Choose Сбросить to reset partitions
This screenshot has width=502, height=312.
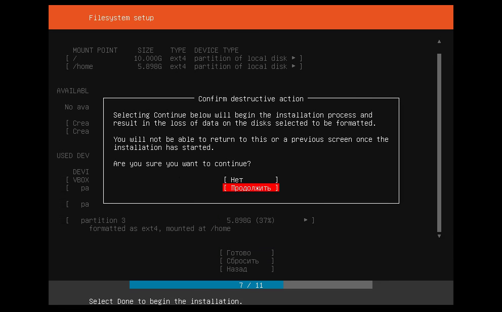pos(246,261)
